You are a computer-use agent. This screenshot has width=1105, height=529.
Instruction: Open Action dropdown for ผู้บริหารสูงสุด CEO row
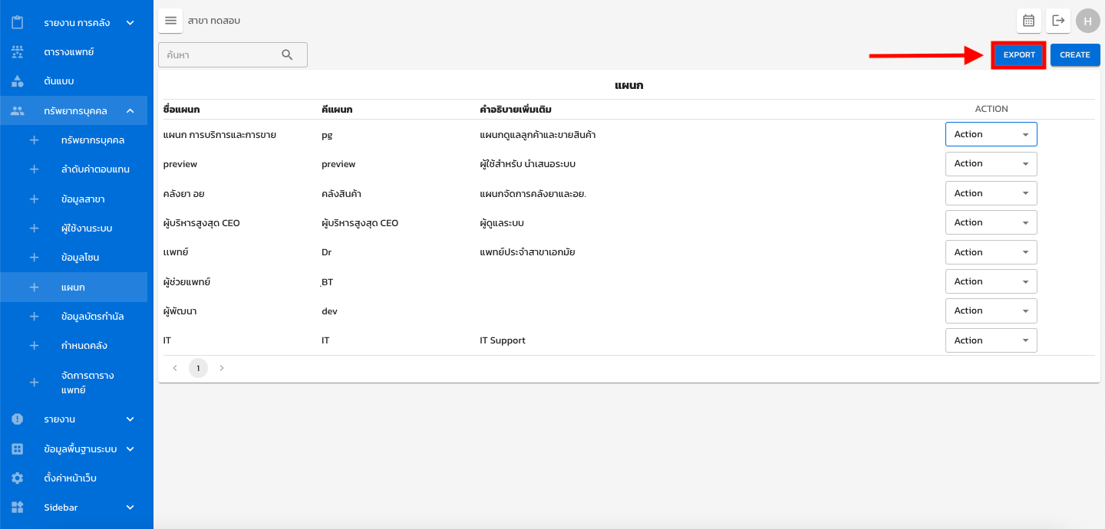click(x=991, y=222)
